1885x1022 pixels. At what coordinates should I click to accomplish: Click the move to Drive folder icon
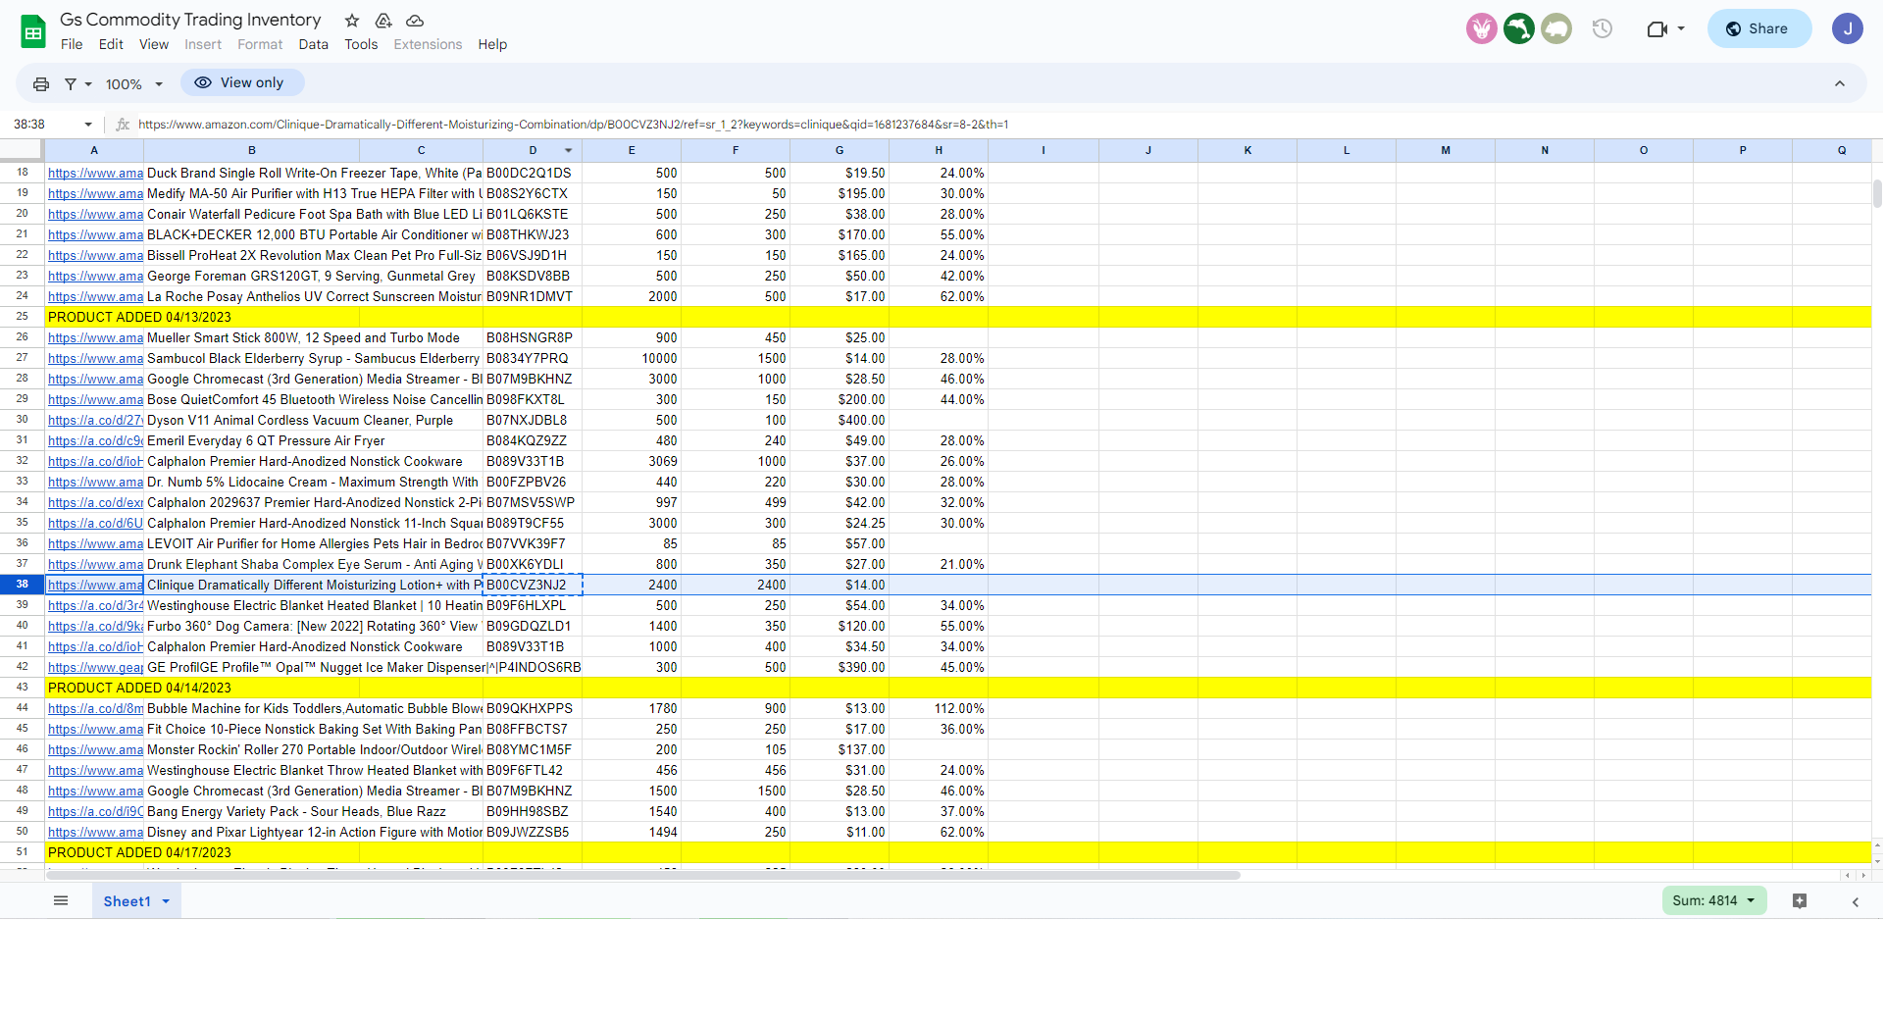[383, 21]
